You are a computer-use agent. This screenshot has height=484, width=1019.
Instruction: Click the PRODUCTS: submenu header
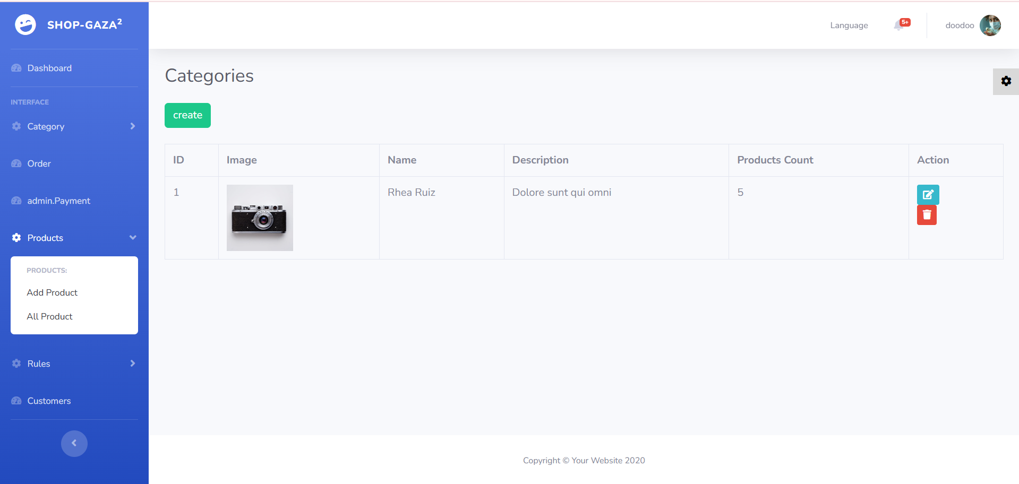click(47, 270)
